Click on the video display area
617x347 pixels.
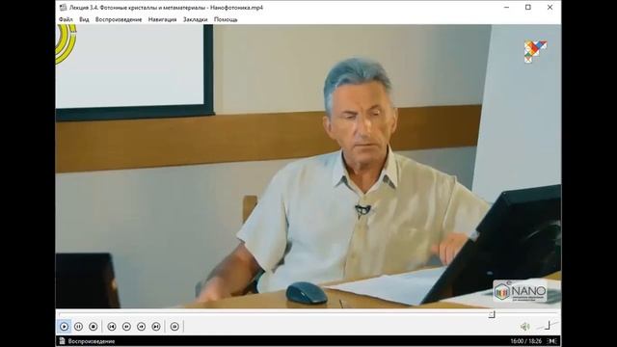pos(308,167)
